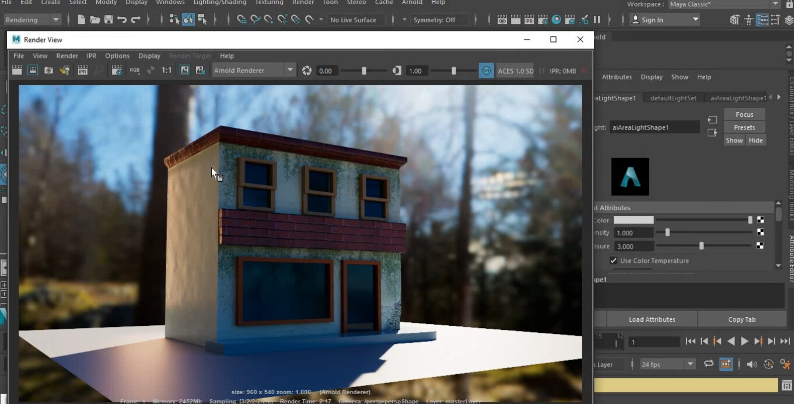The image size is (794, 404).
Task: Enable snap to grids icon
Action: coord(242,20)
